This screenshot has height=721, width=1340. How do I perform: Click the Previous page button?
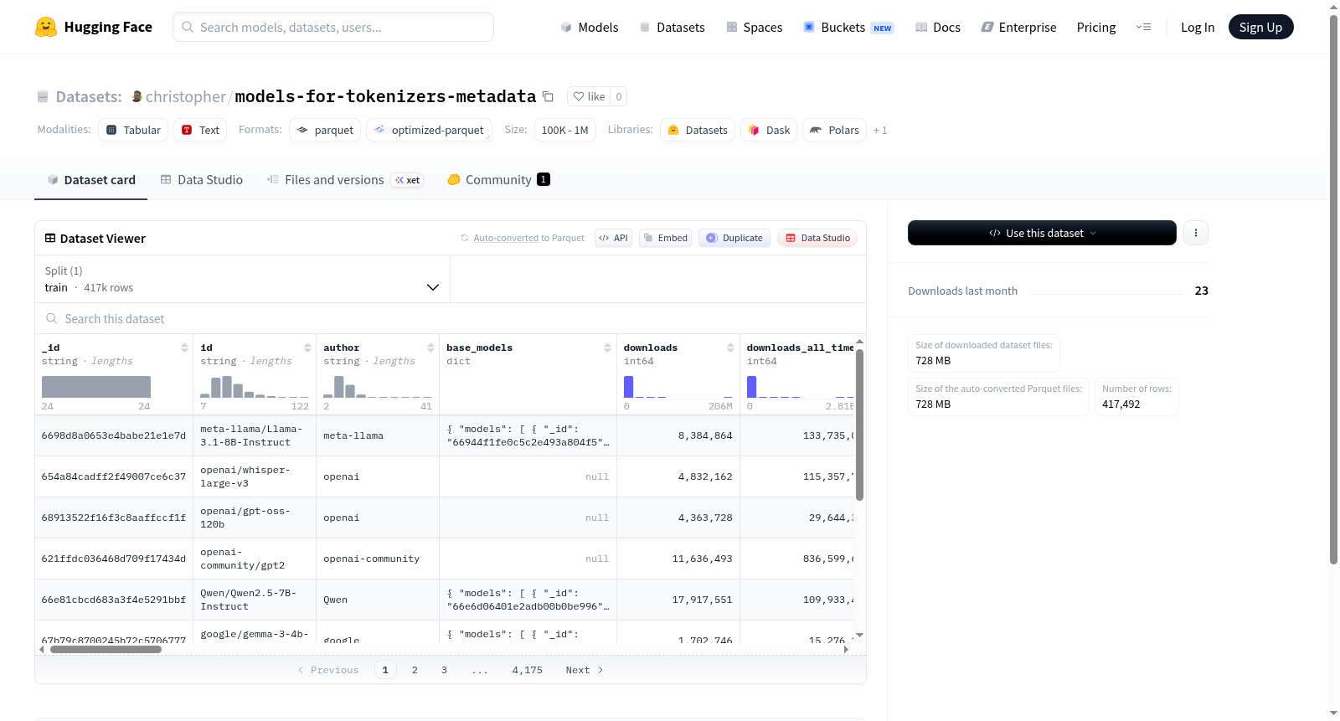(328, 670)
